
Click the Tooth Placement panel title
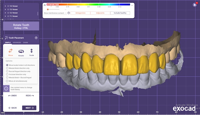(x=16, y=38)
